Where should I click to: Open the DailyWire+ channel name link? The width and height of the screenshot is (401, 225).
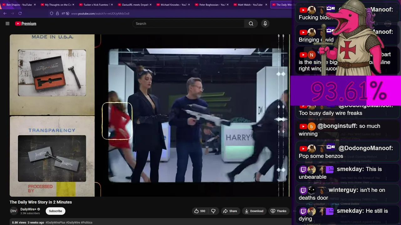pos(28,209)
